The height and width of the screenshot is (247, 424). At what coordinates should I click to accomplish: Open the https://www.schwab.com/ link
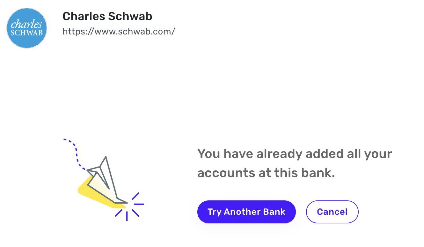pyautogui.click(x=119, y=32)
